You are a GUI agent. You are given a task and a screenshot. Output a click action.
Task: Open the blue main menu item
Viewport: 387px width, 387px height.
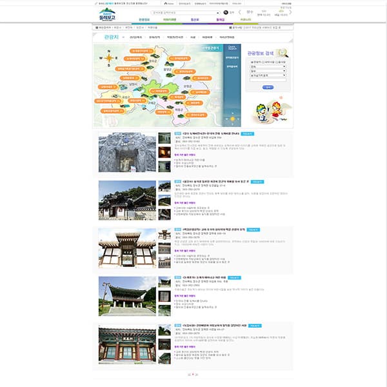[195, 19]
